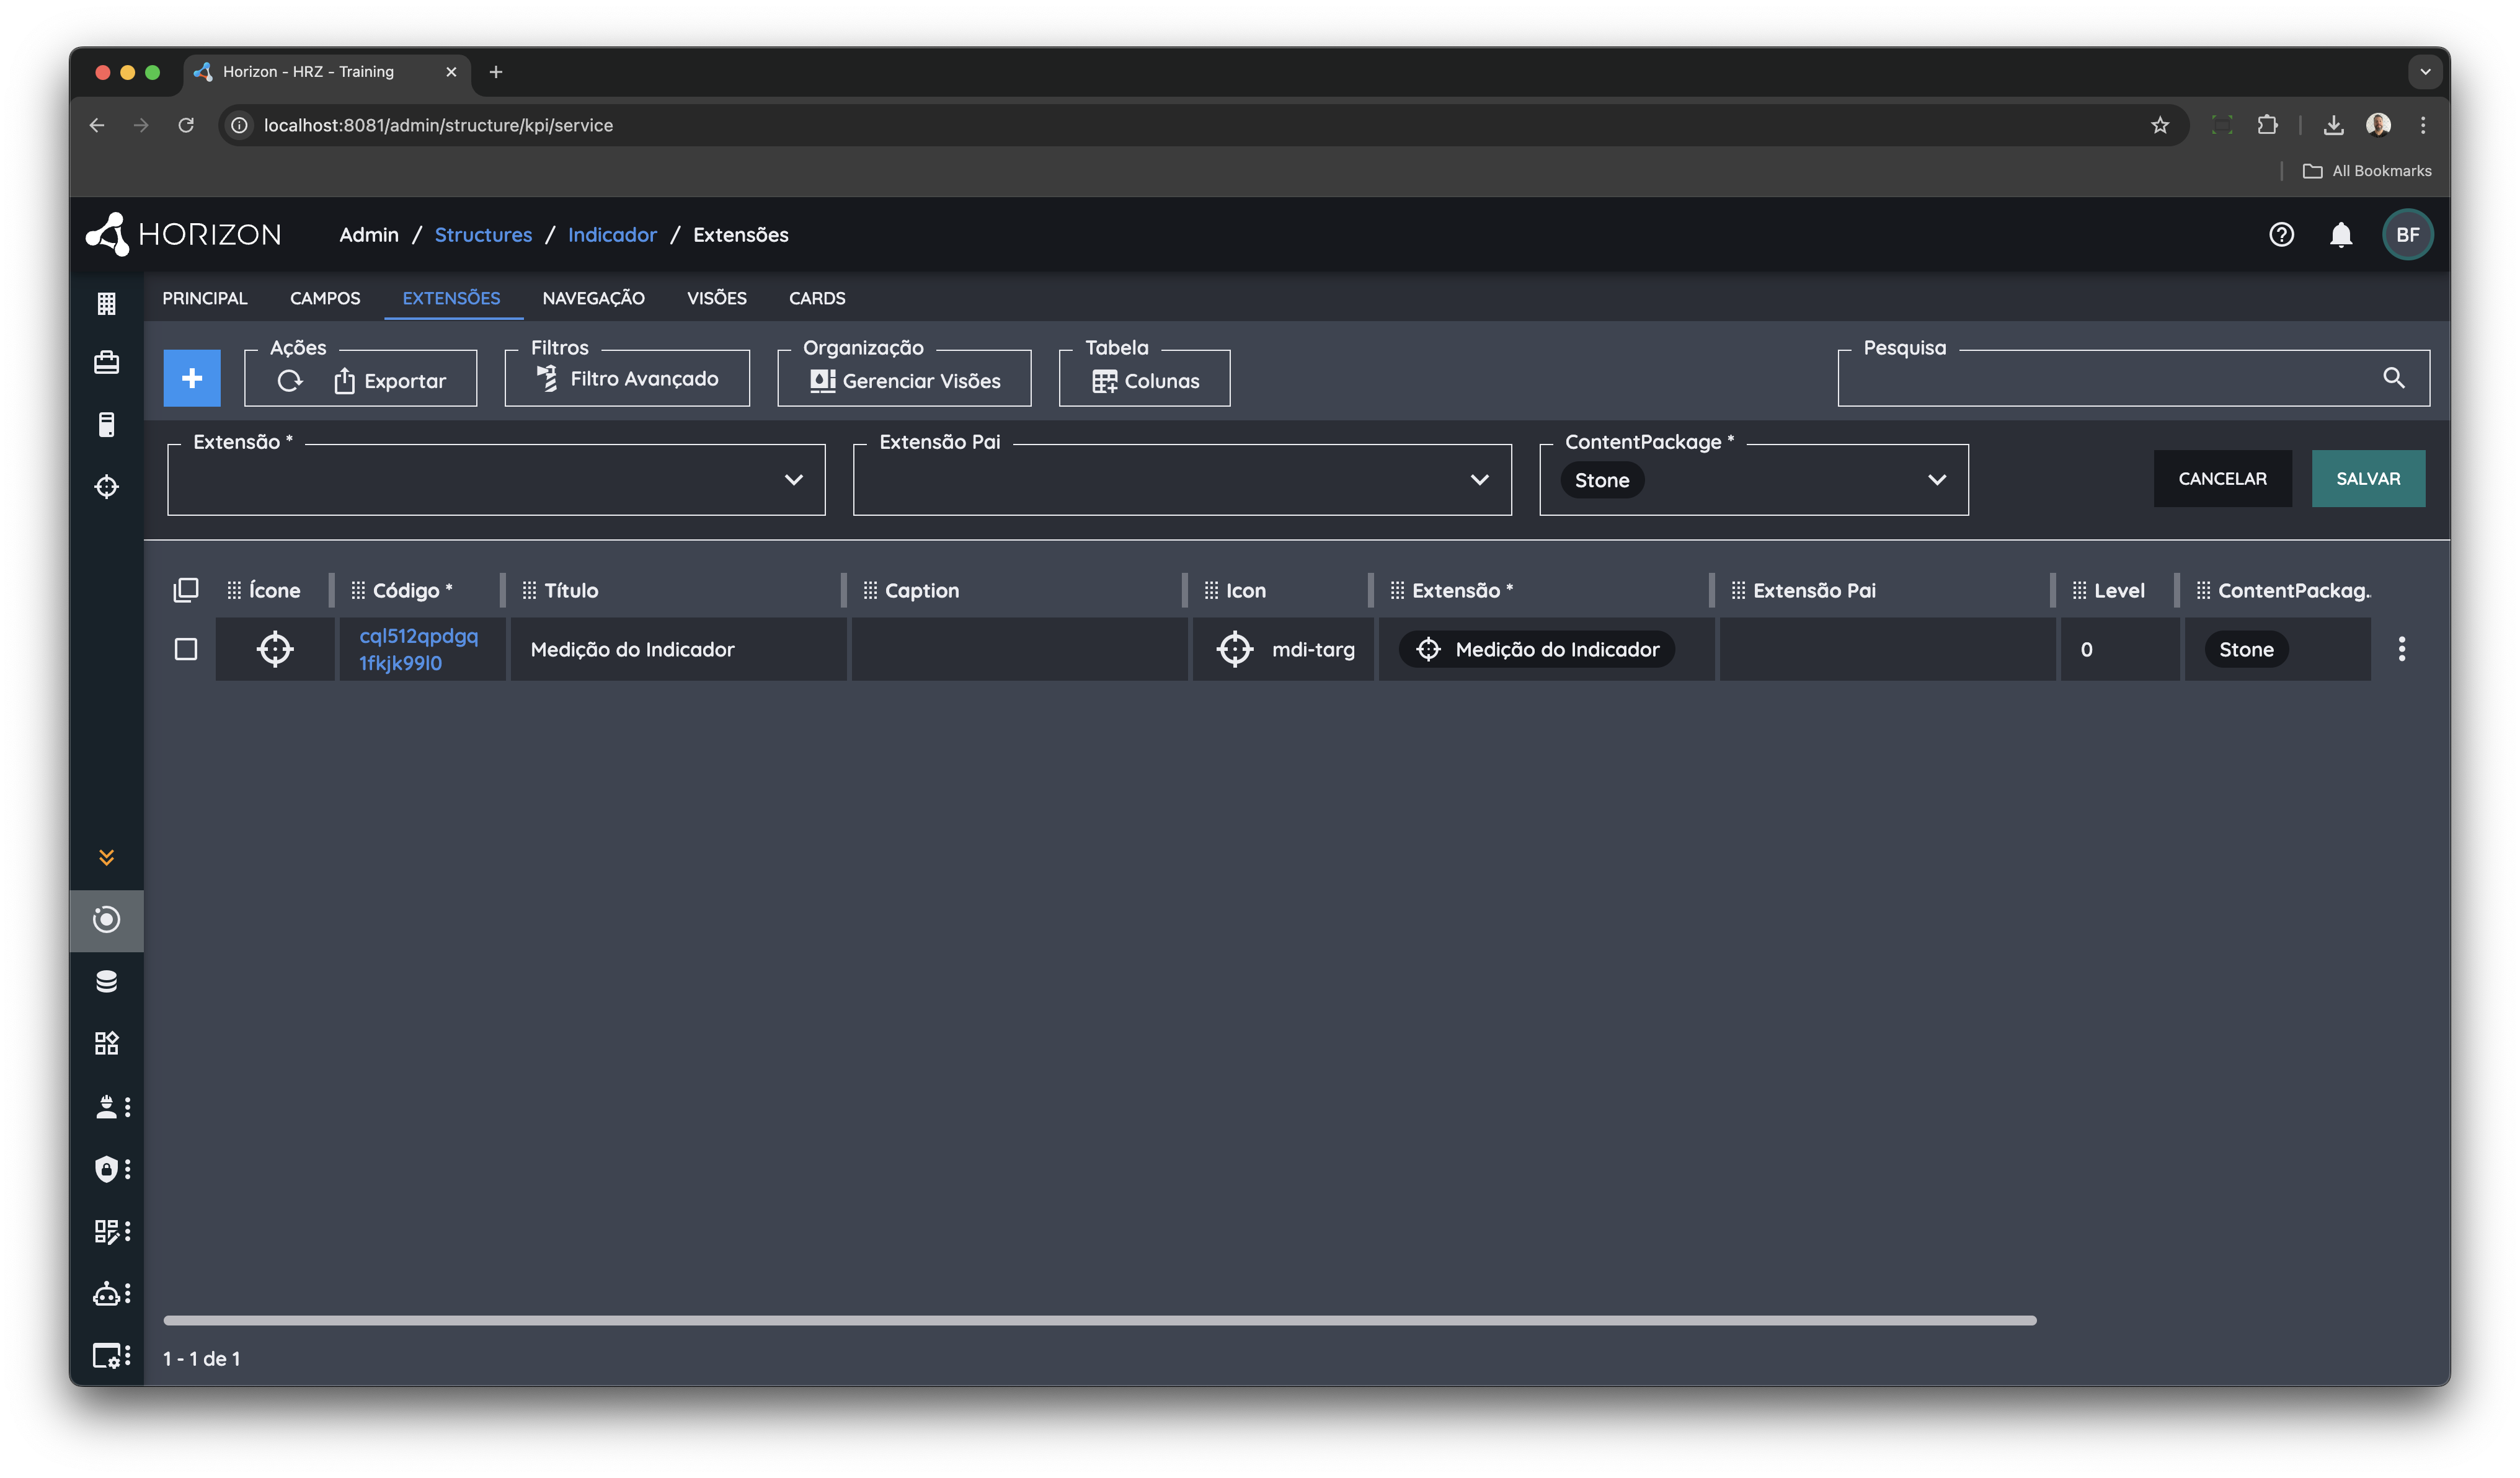
Task: Open the row's three-dot actions menu
Action: [2402, 650]
